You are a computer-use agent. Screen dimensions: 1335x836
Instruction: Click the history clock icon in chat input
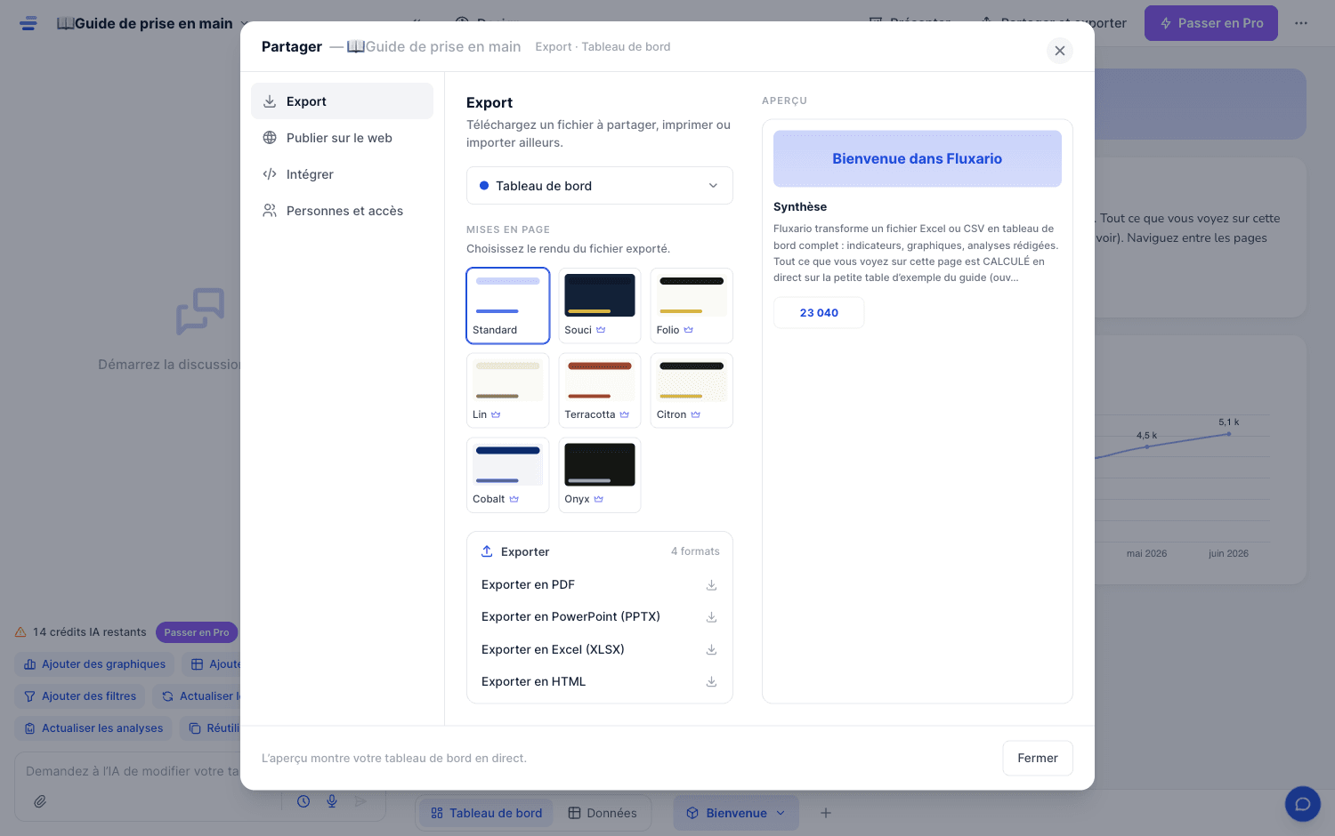[x=303, y=801]
